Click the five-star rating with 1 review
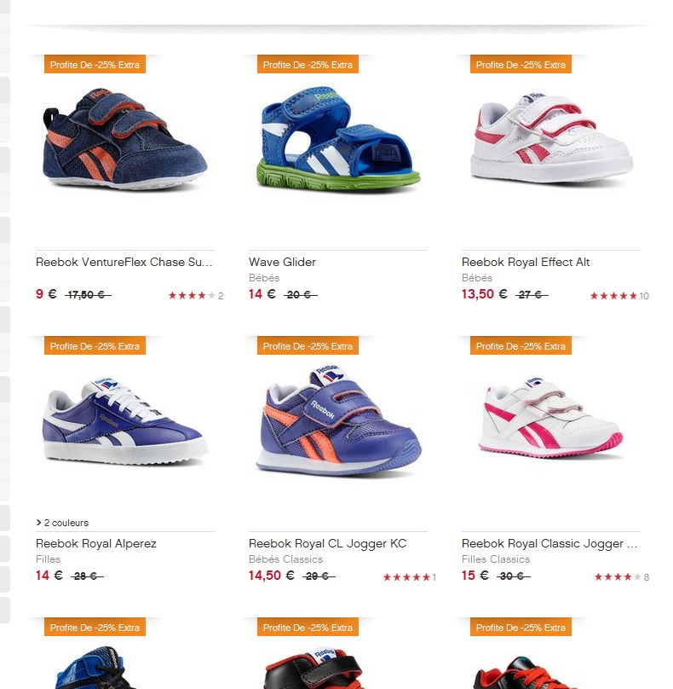This screenshot has height=689, width=673. pos(410,577)
